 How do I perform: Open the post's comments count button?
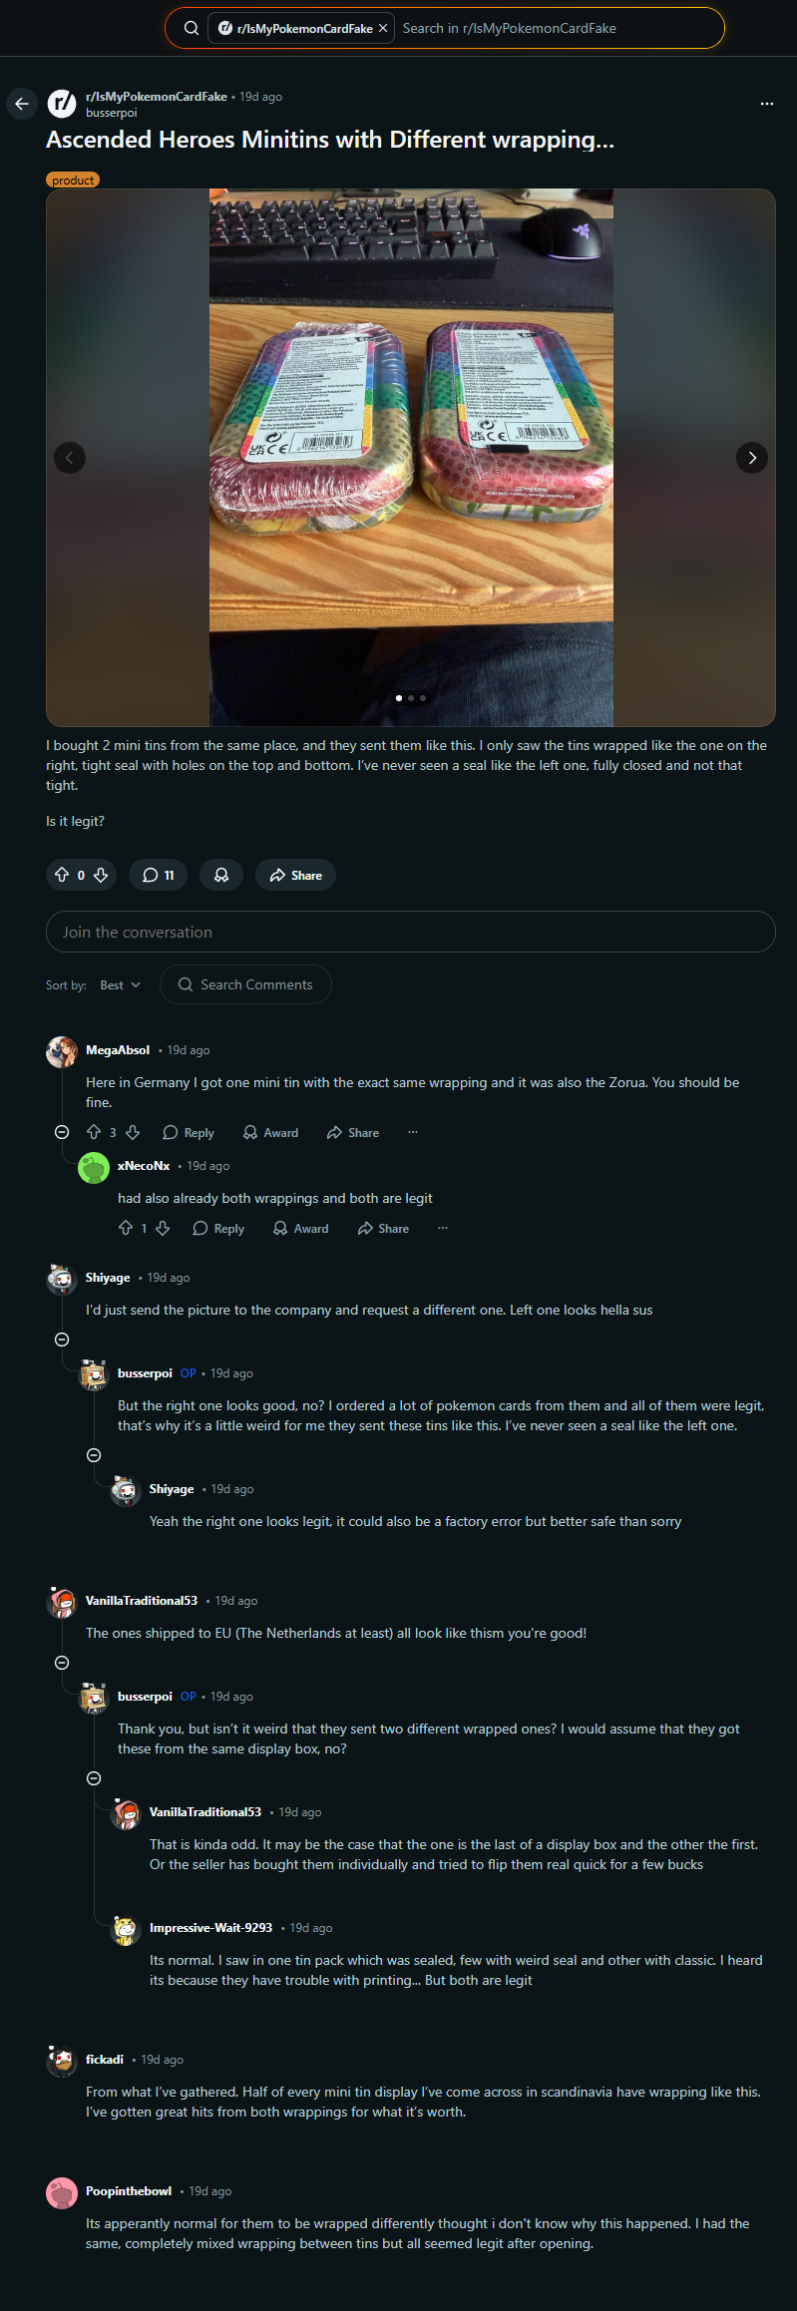159,875
